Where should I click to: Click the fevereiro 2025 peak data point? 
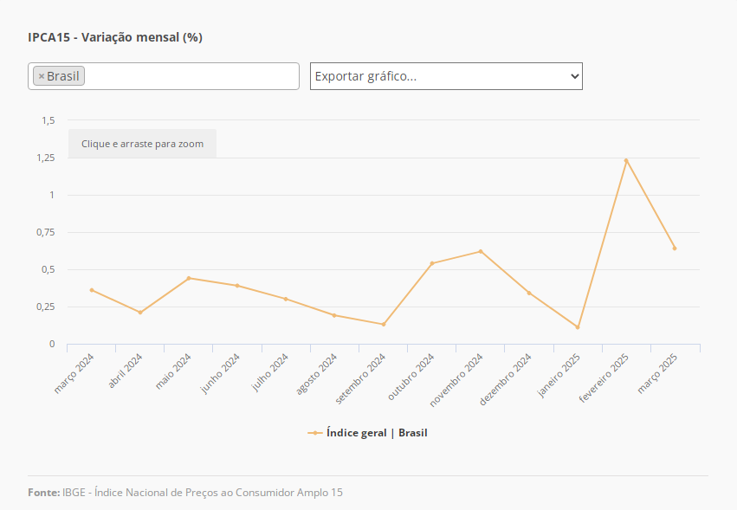pyautogui.click(x=626, y=160)
